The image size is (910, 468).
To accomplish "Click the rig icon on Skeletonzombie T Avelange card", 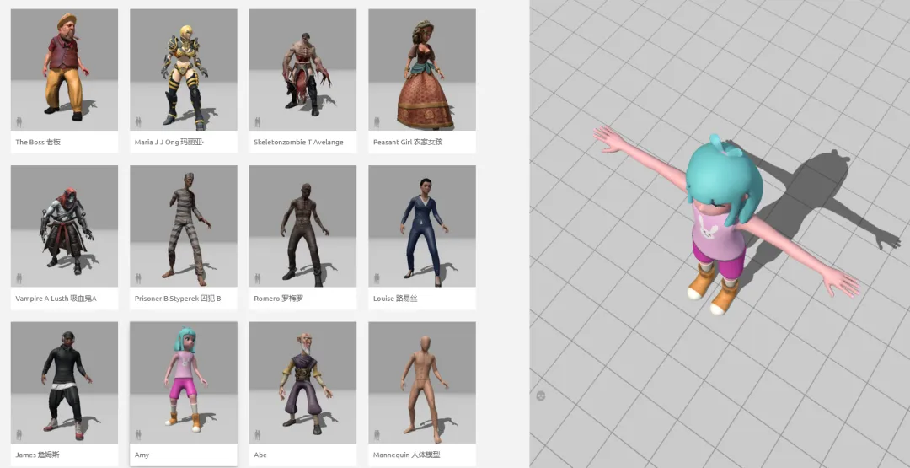I will 258,121.
